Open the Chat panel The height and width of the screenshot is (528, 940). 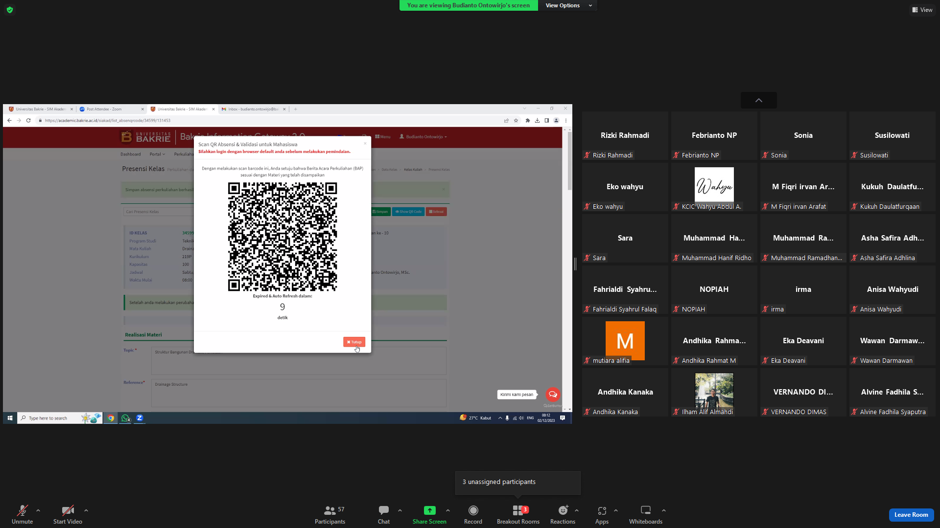click(384, 514)
